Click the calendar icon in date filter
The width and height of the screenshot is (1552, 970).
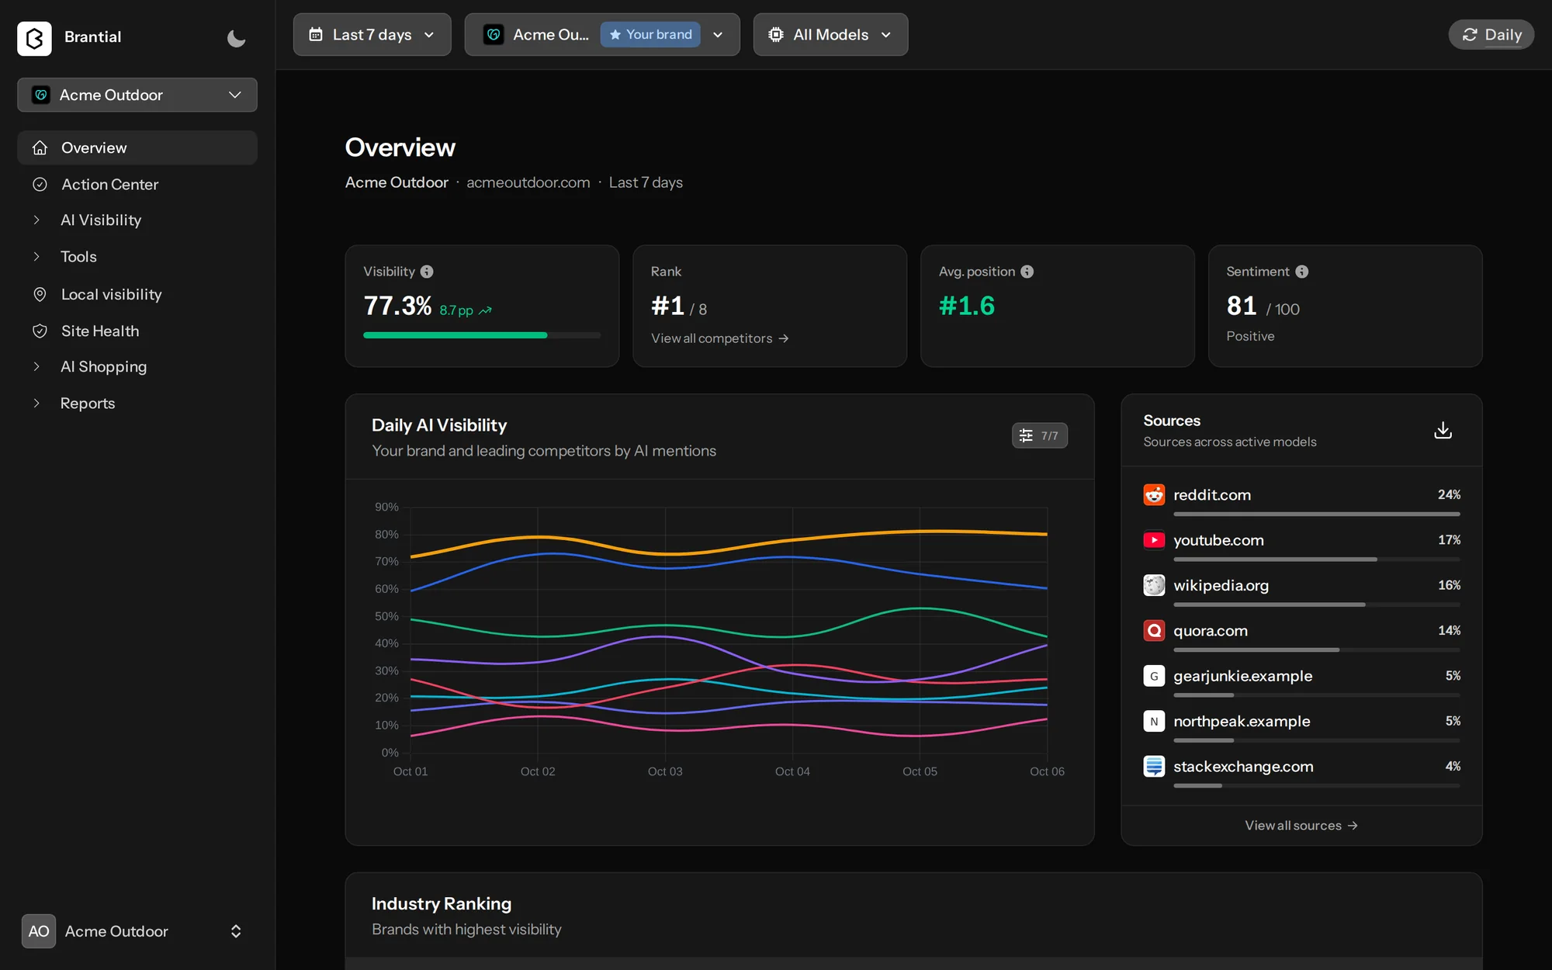pos(316,34)
